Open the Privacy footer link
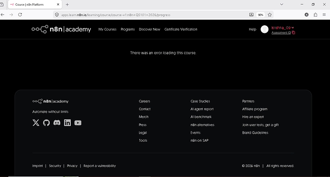Image resolution: width=330 pixels, height=177 pixels. [72, 166]
